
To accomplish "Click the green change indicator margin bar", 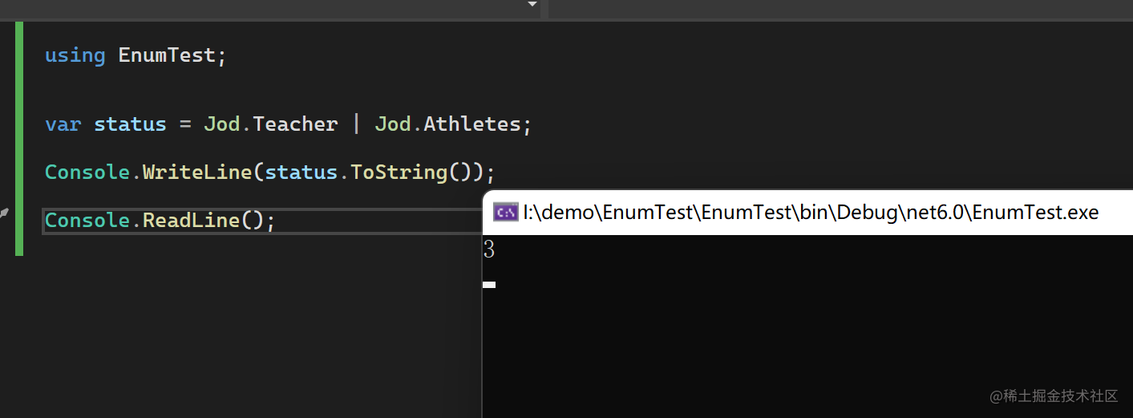I will tap(19, 138).
